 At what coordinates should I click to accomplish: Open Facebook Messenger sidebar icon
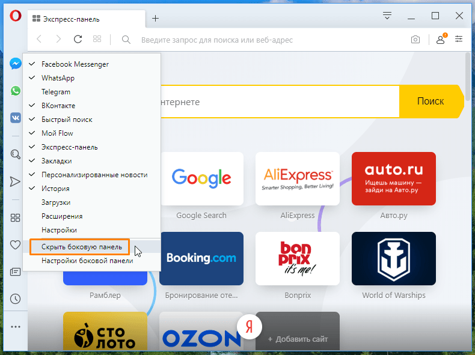tap(16, 64)
